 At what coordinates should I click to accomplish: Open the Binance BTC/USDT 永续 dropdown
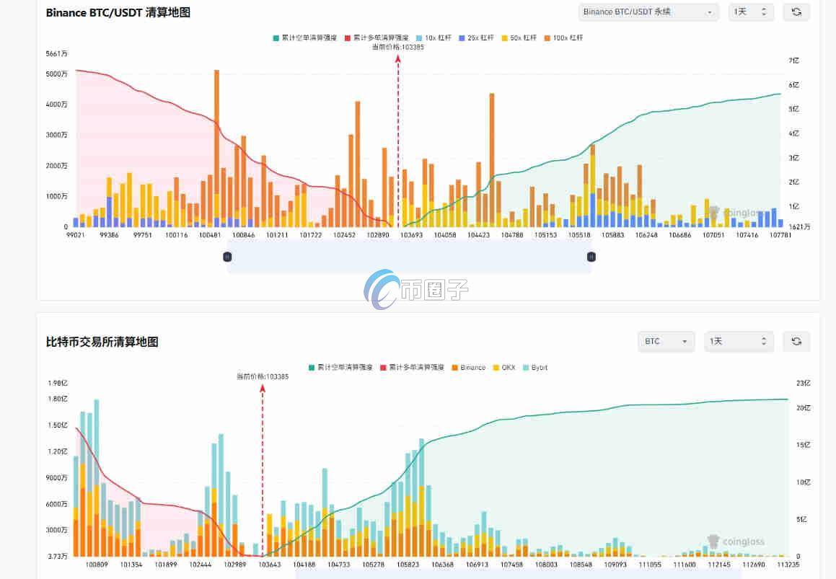646,12
